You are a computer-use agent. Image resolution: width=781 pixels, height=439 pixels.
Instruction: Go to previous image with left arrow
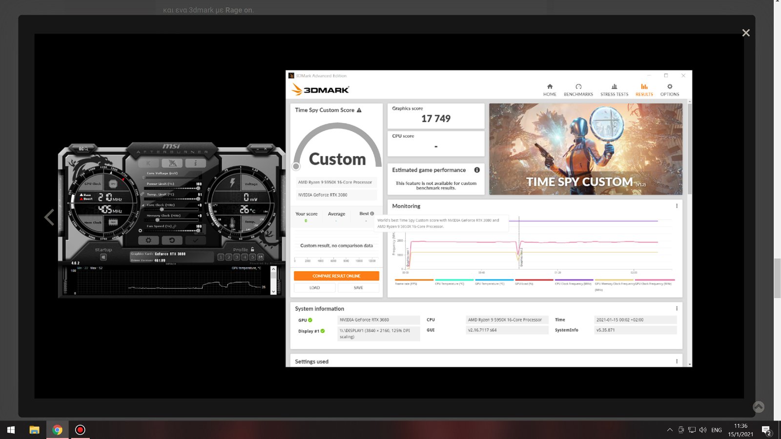click(49, 217)
